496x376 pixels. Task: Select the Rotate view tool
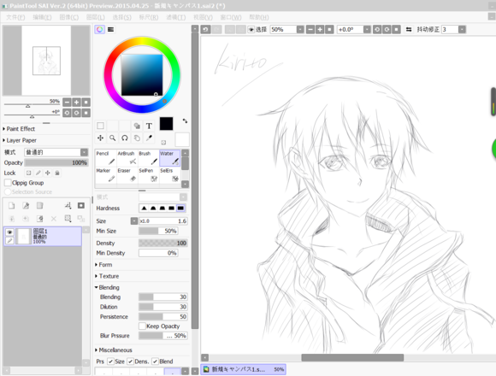coord(125,138)
